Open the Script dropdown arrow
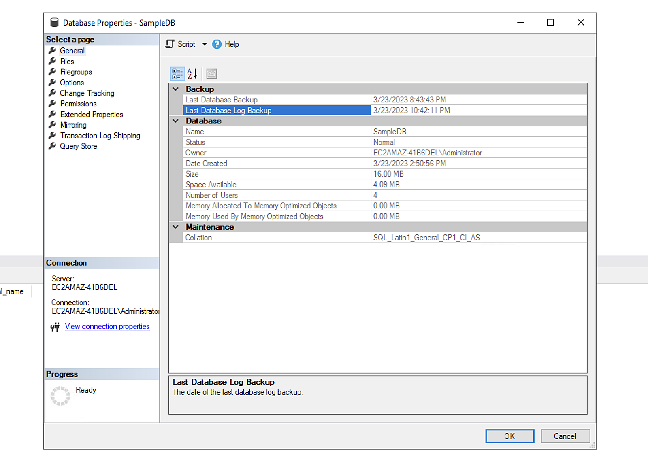The width and height of the screenshot is (648, 468). click(205, 44)
